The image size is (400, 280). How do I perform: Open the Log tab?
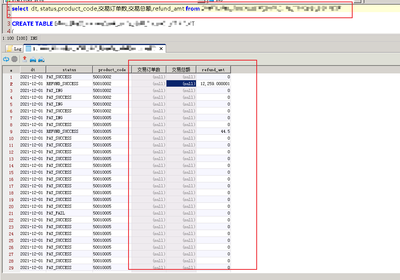(14, 48)
